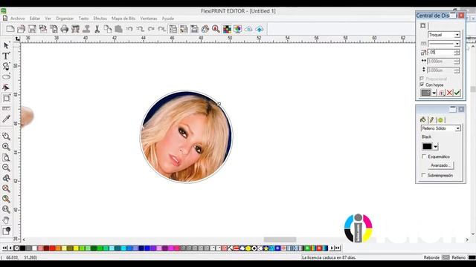Click the Cut scissors icon
Viewport: 476px width, 267px height.
click(97, 29)
